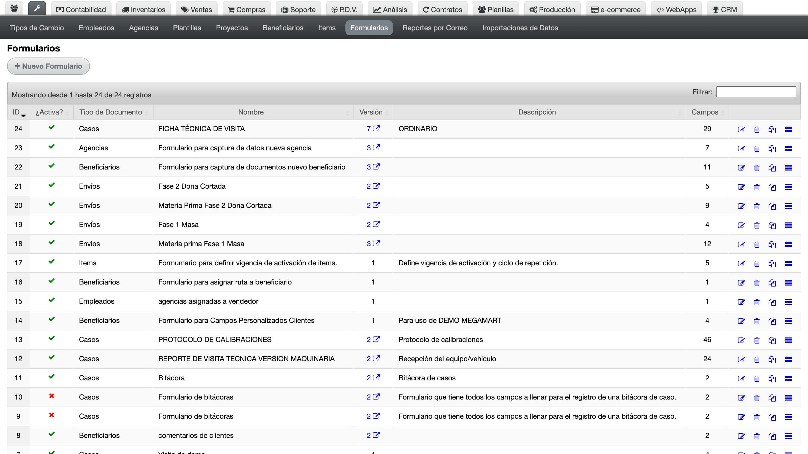The image size is (808, 454).
Task: Delete Campos Personalizados Clientes form
Action: 756,321
